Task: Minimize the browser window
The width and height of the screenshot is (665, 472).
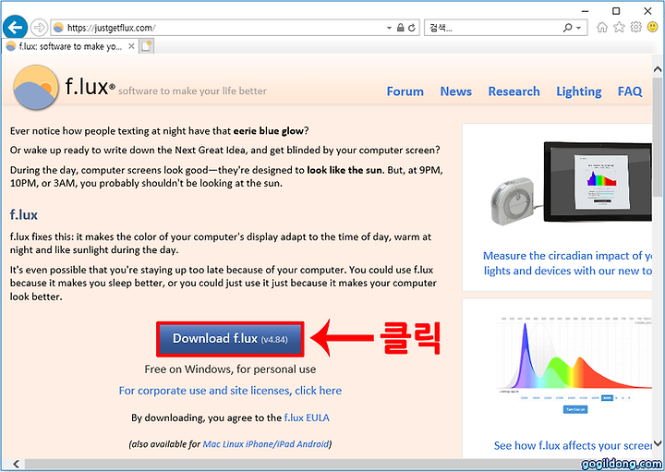Action: (x=586, y=11)
